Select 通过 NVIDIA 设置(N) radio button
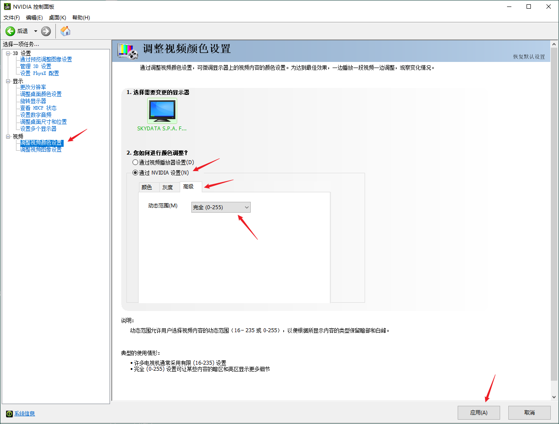 [135, 172]
